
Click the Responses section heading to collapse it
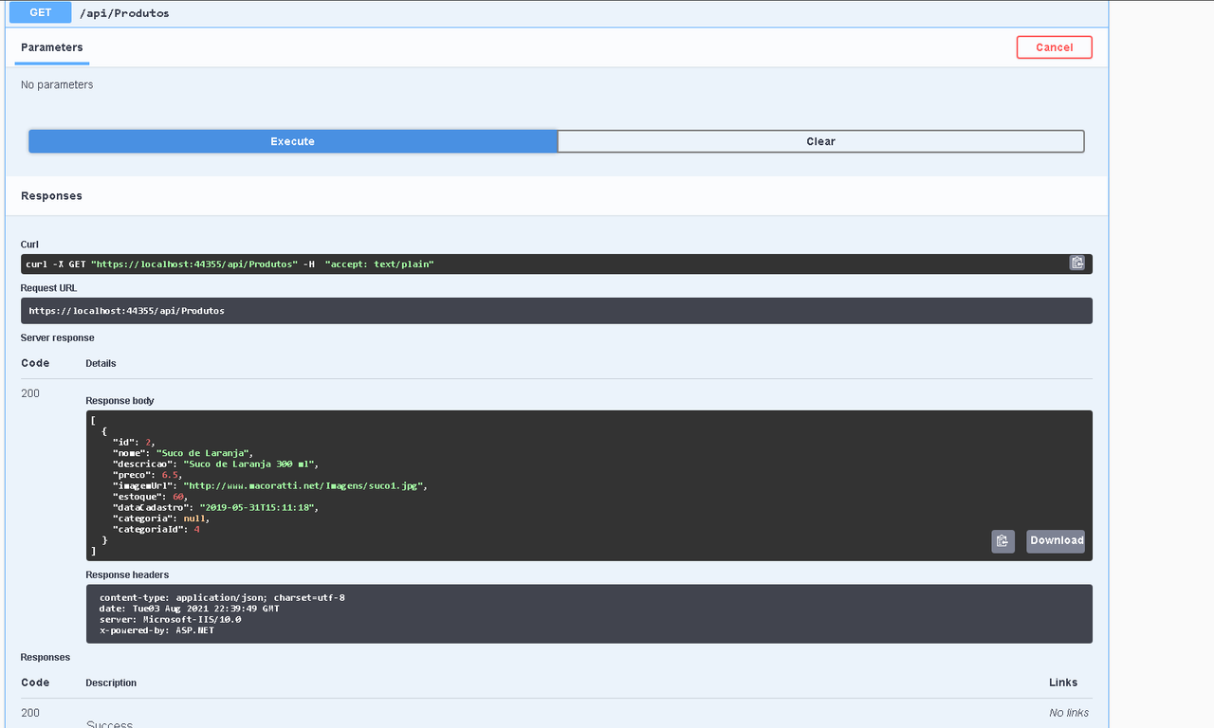(x=51, y=195)
